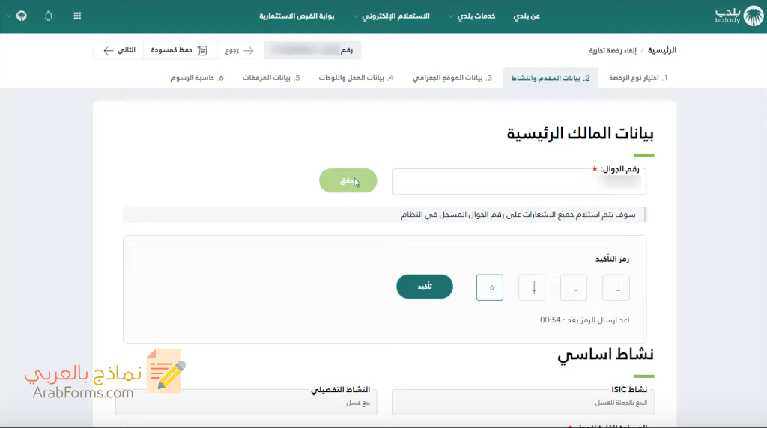The width and height of the screenshot is (767, 428).
Task: Click حفظ كمسودة save draft button
Action: coord(179,50)
